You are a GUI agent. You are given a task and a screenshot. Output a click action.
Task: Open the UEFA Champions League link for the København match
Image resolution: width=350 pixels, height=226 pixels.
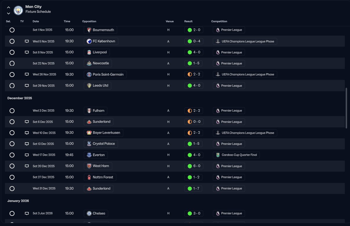coord(245,41)
